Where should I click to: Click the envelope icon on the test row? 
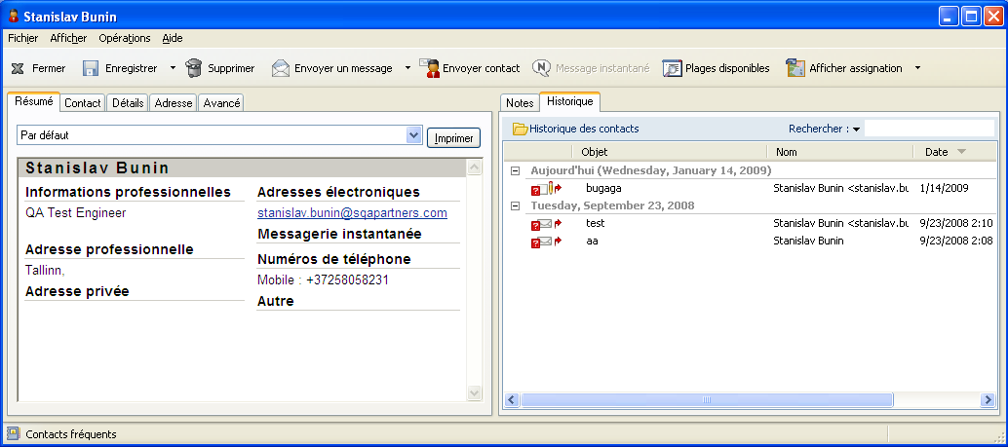point(546,224)
